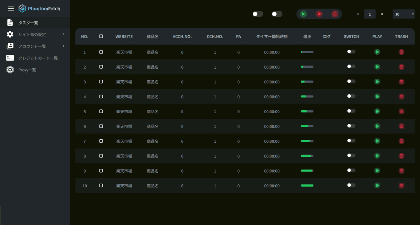420x225 pixels.
Task: Toggle the switch in row 1
Action: [351, 52]
